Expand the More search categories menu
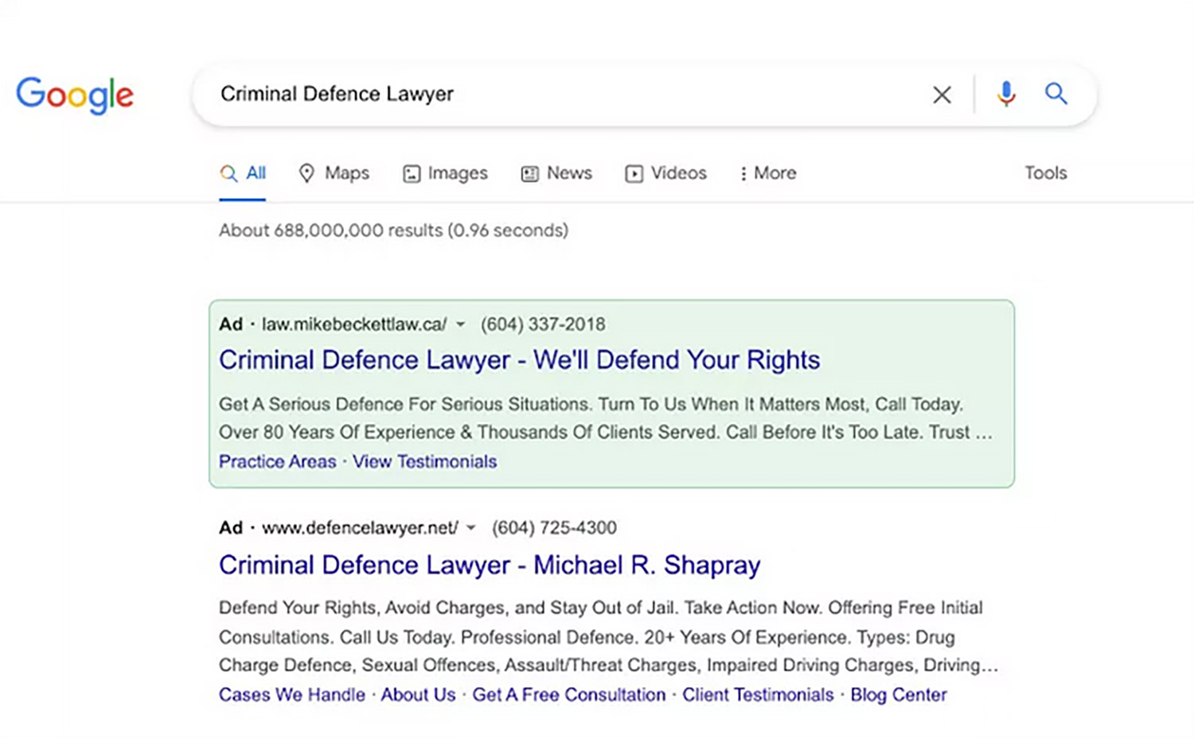The width and height of the screenshot is (1194, 738). pyautogui.click(x=766, y=173)
